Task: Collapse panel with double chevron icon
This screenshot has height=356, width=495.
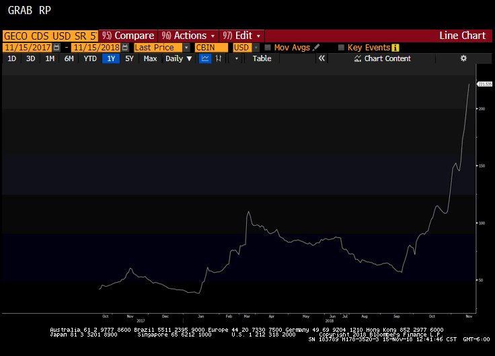Action: tap(321, 58)
